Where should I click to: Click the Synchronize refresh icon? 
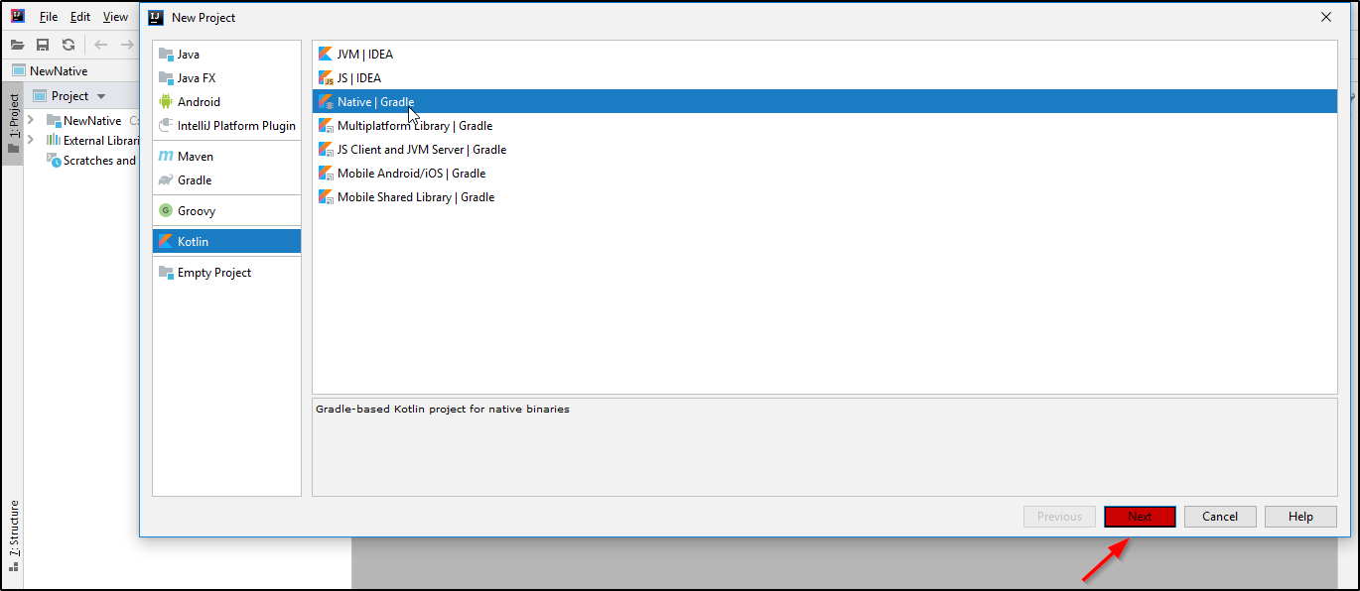(x=68, y=45)
